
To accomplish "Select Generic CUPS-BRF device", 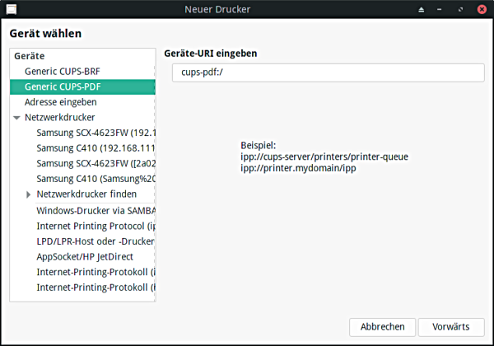I will 62,72.
